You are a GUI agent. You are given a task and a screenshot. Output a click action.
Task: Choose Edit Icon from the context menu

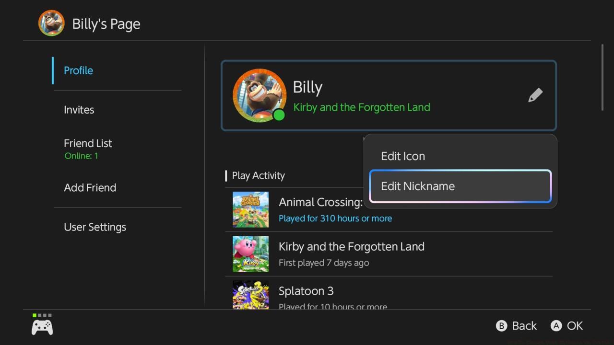403,156
